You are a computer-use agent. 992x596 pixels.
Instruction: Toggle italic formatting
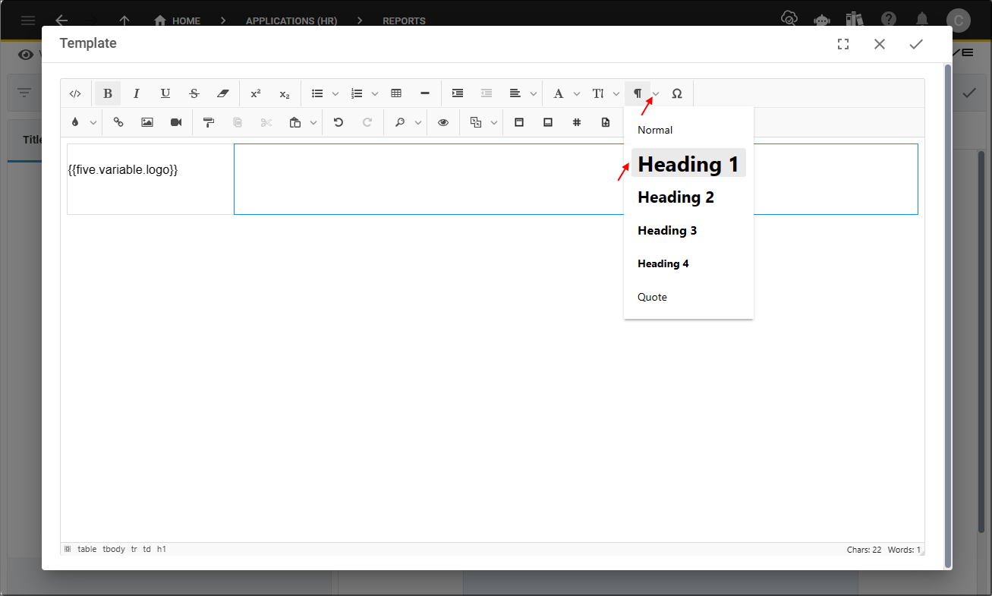[136, 93]
